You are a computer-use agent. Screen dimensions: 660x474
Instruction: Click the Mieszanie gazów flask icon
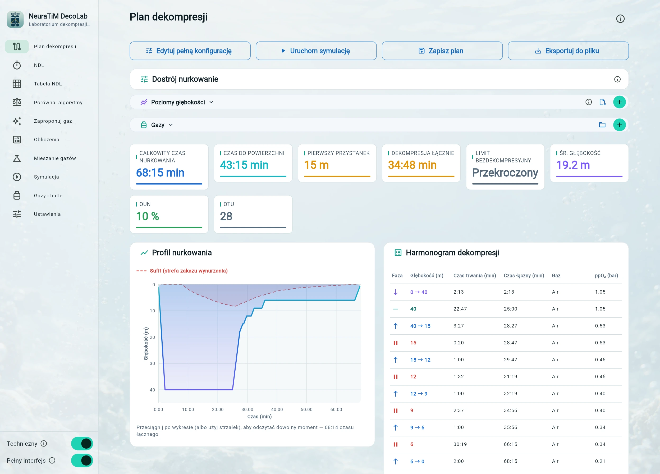tap(17, 158)
